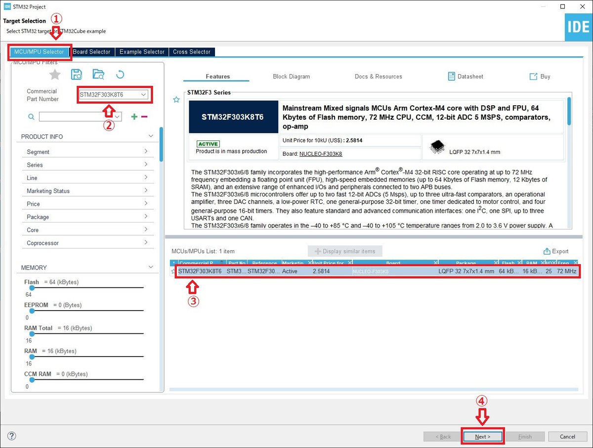Click the LQFP 32 7x7x1.4 mm list cell
Viewport: 593px width, 448px height.
pyautogui.click(x=466, y=271)
